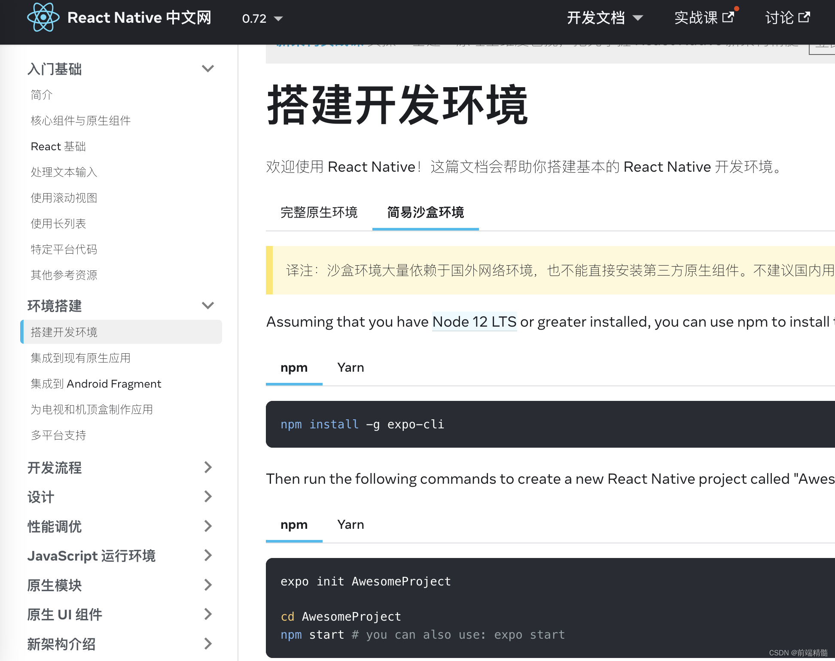Click the cd AwesomeProject code line

pos(341,617)
